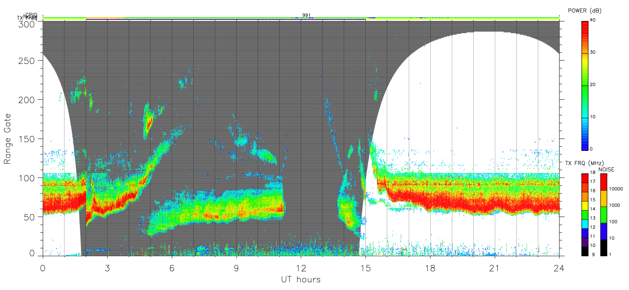The width and height of the screenshot is (629, 290).
Task: Click the green noise strip above the plot
Action: [x=301, y=17]
